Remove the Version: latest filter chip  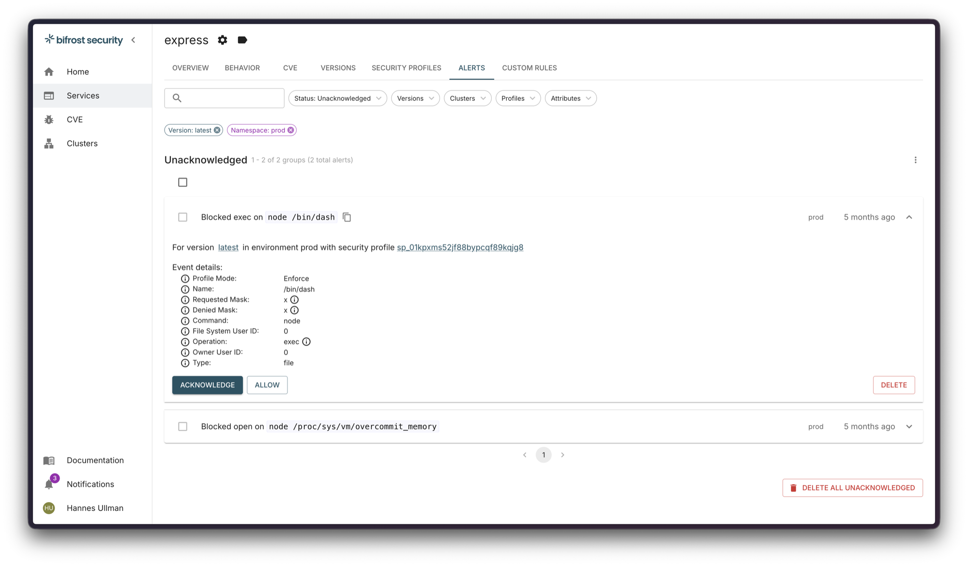point(217,130)
